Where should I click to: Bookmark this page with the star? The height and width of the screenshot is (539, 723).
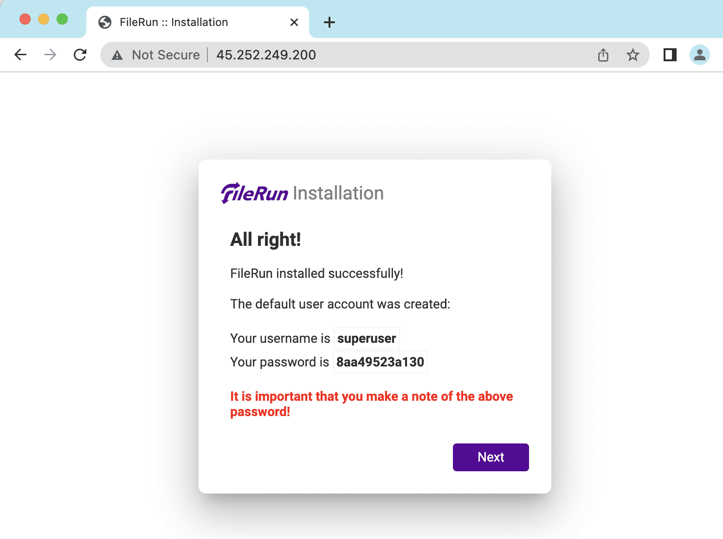tap(633, 55)
